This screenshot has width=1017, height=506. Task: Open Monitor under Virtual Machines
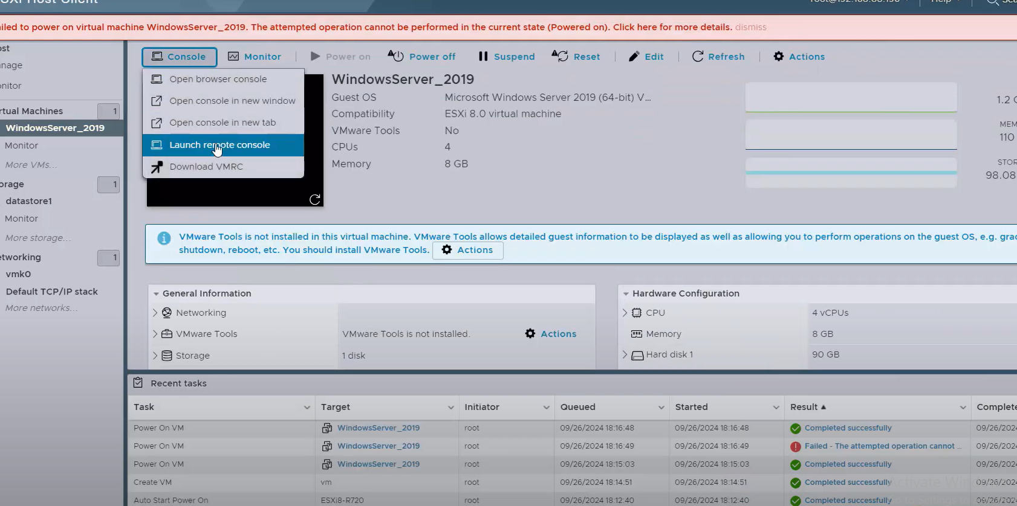pyautogui.click(x=21, y=146)
